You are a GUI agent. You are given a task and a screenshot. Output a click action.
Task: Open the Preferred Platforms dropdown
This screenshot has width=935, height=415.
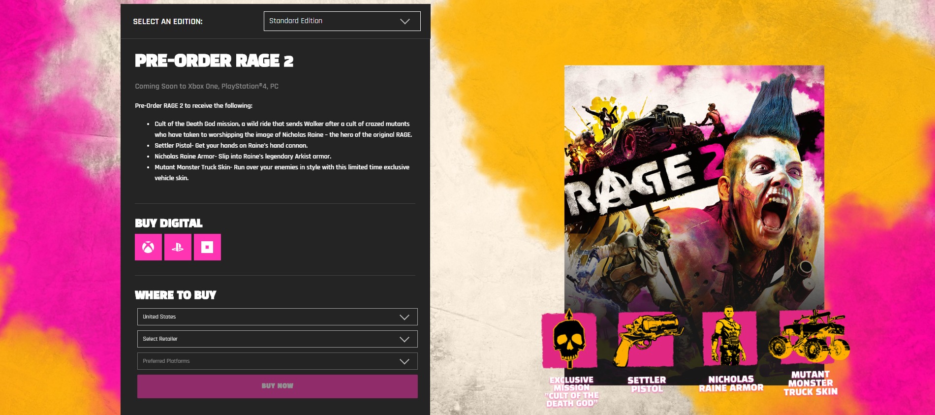tap(278, 361)
